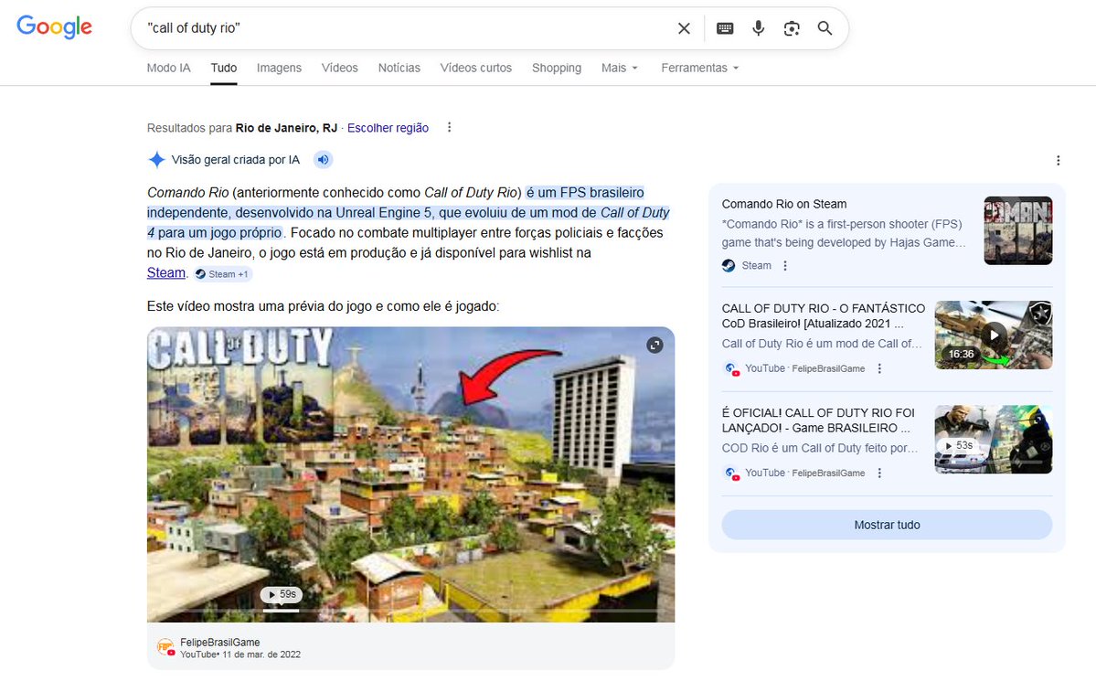Follow the Steam hyperlink in the summary
This screenshot has height=681, width=1096.
click(x=165, y=272)
